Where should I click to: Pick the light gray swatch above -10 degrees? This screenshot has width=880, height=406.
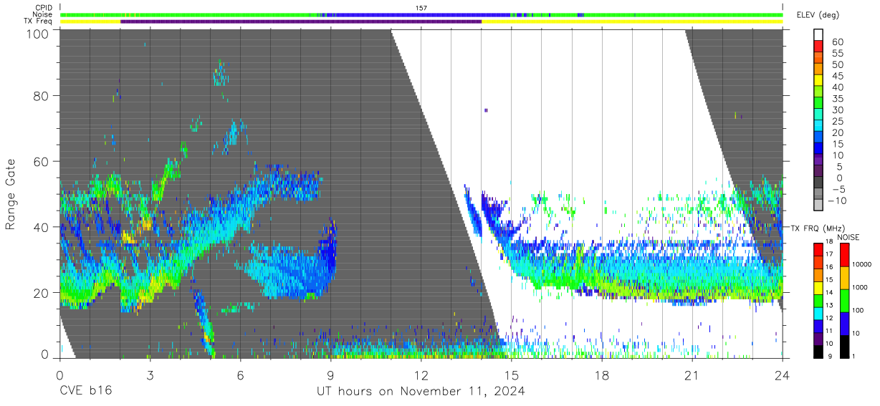point(818,206)
